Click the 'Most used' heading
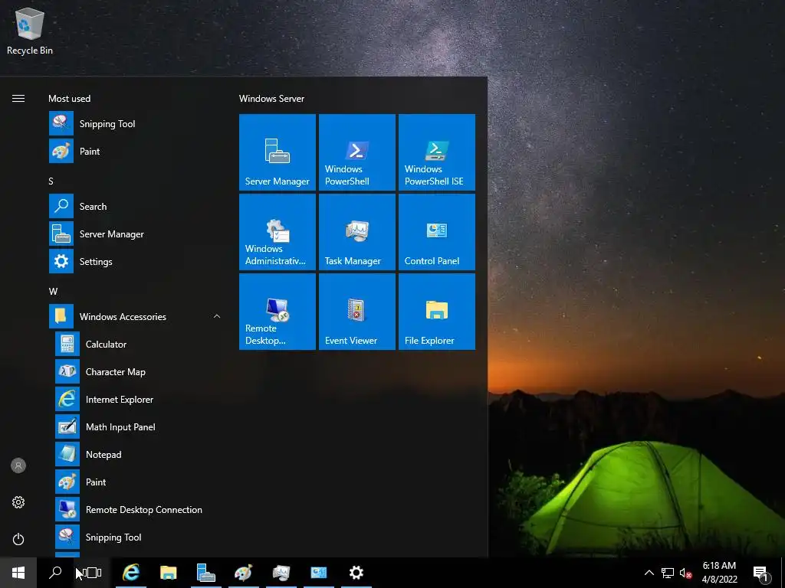The image size is (785, 588). coord(69,99)
